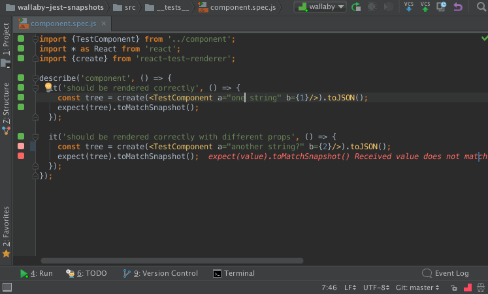This screenshot has height=294, width=488.
Task: Click the fold end marker of describe block
Action: tap(35, 176)
